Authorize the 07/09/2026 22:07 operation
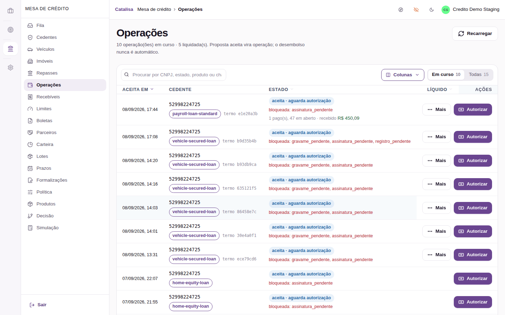This screenshot has width=505, height=315. pyautogui.click(x=473, y=279)
